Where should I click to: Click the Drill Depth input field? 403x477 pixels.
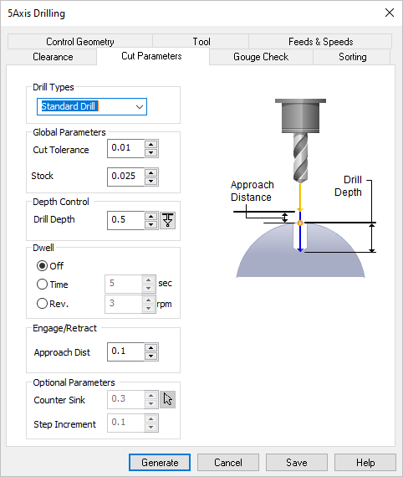[125, 220]
